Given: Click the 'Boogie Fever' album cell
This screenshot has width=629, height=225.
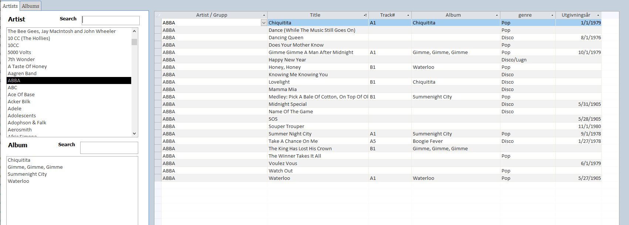Looking at the screenshot, I should pyautogui.click(x=456, y=141).
